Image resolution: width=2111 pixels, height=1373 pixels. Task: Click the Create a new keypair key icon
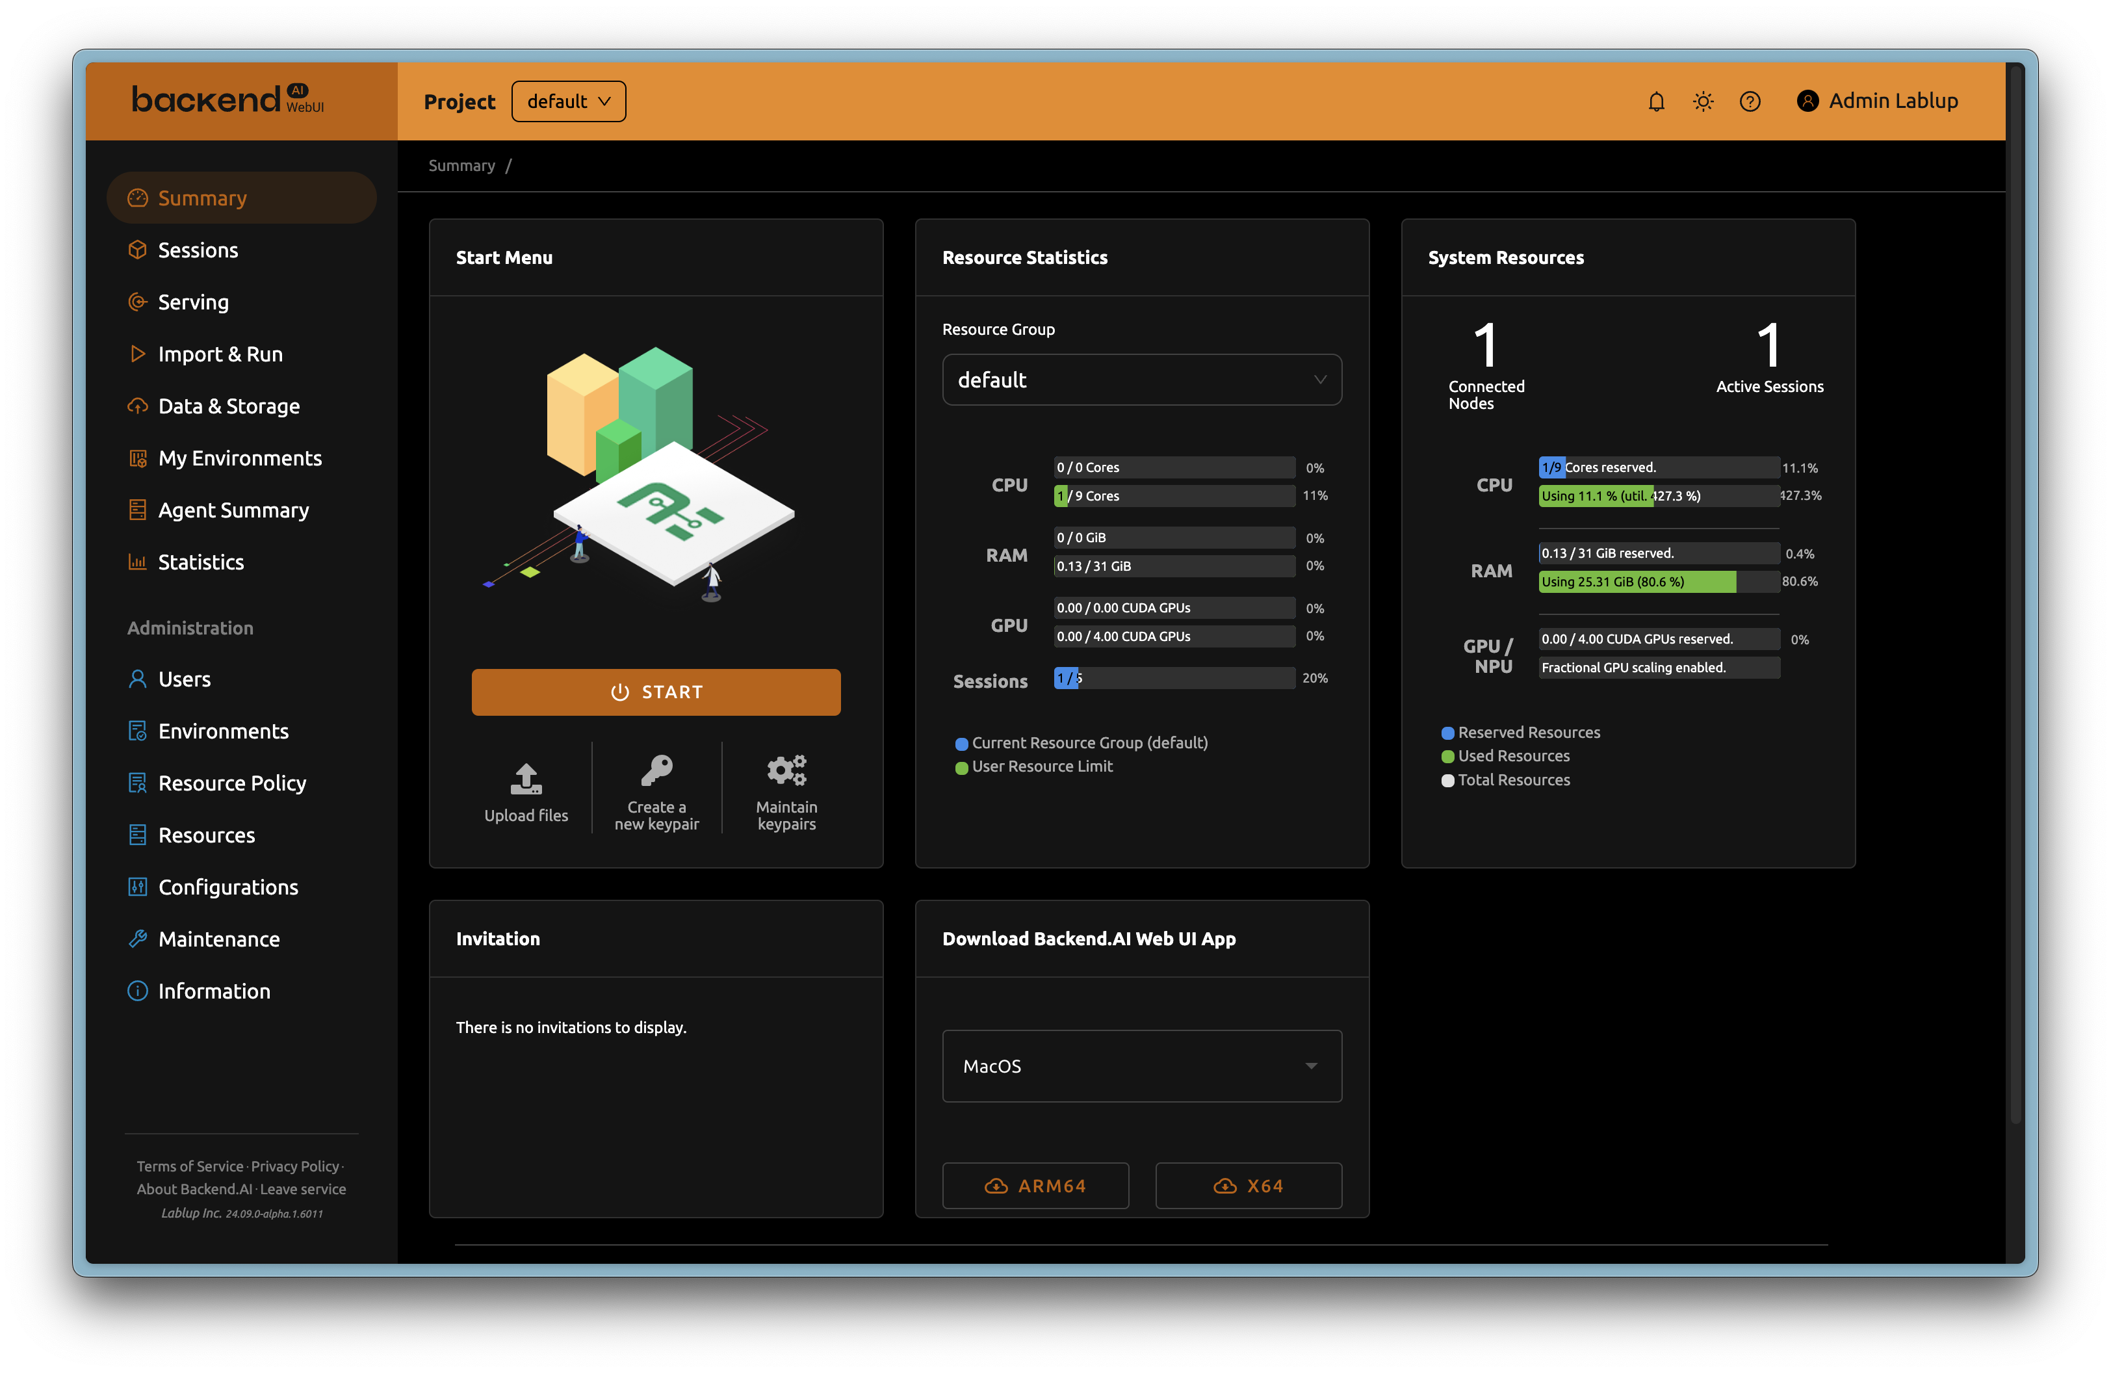657,771
